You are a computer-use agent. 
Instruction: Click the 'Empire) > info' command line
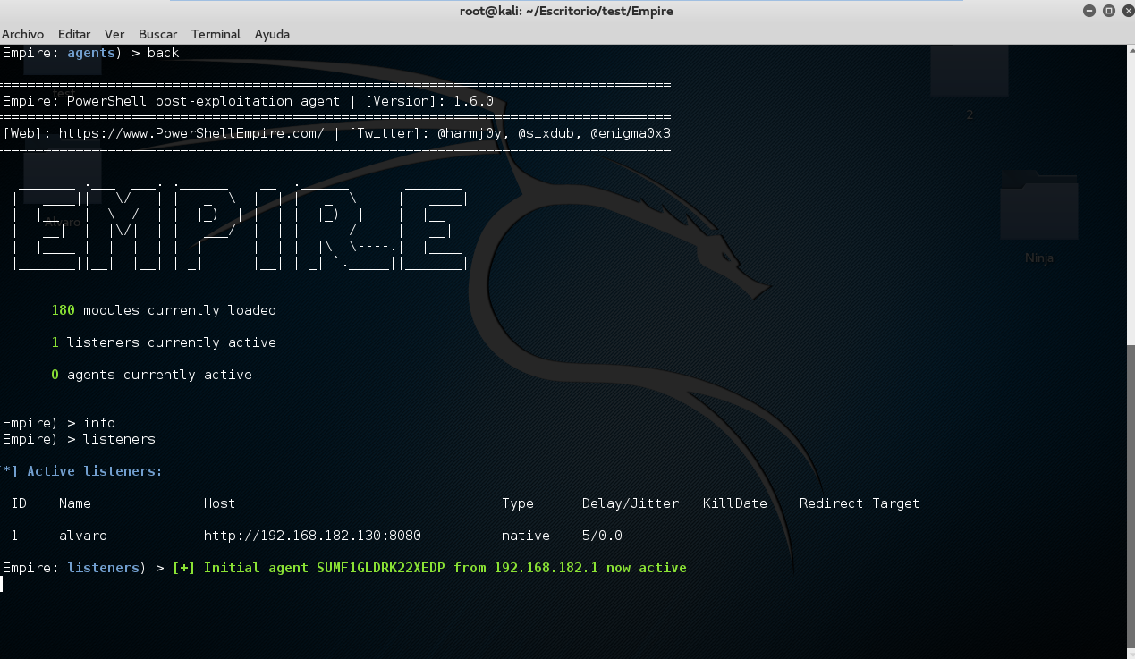pos(59,423)
